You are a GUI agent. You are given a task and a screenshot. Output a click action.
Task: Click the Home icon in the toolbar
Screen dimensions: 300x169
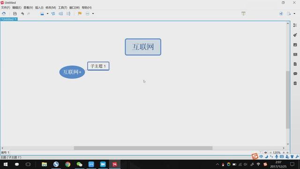point(4,14)
